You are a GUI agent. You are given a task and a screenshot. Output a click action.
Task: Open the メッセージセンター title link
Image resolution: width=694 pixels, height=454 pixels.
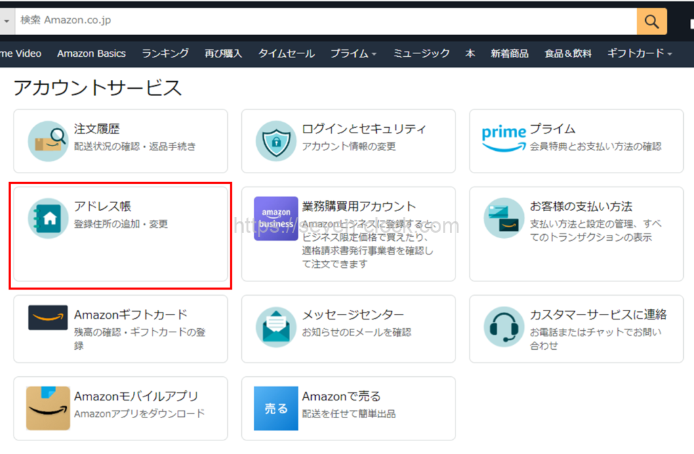coord(352,315)
